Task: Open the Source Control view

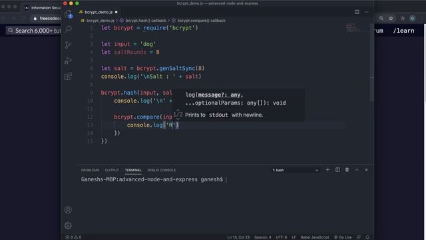Action: pos(68,45)
